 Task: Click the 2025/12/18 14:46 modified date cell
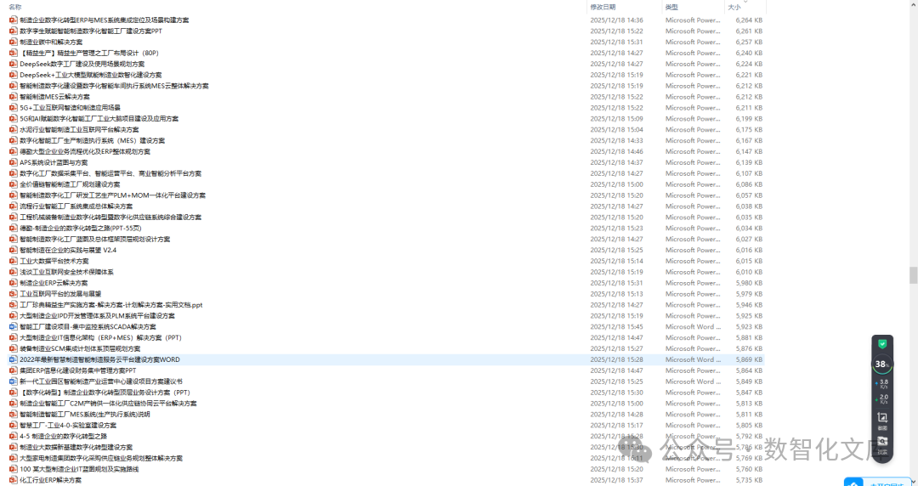[x=616, y=151]
